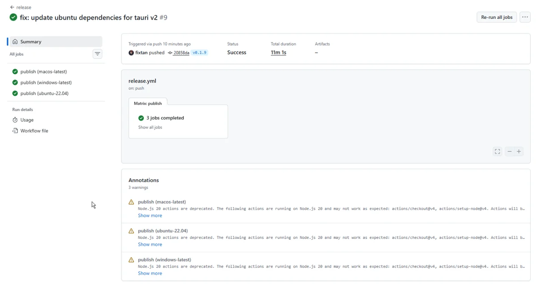Open Usage under Run details

(x=27, y=120)
